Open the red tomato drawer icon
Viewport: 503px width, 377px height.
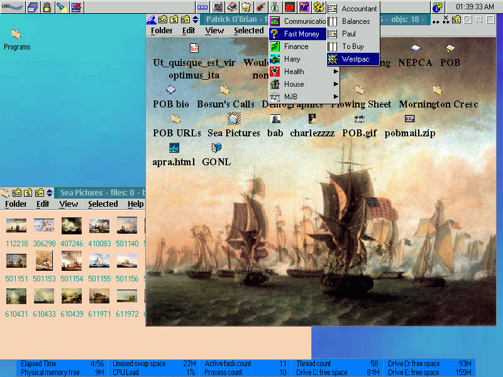[x=289, y=7]
